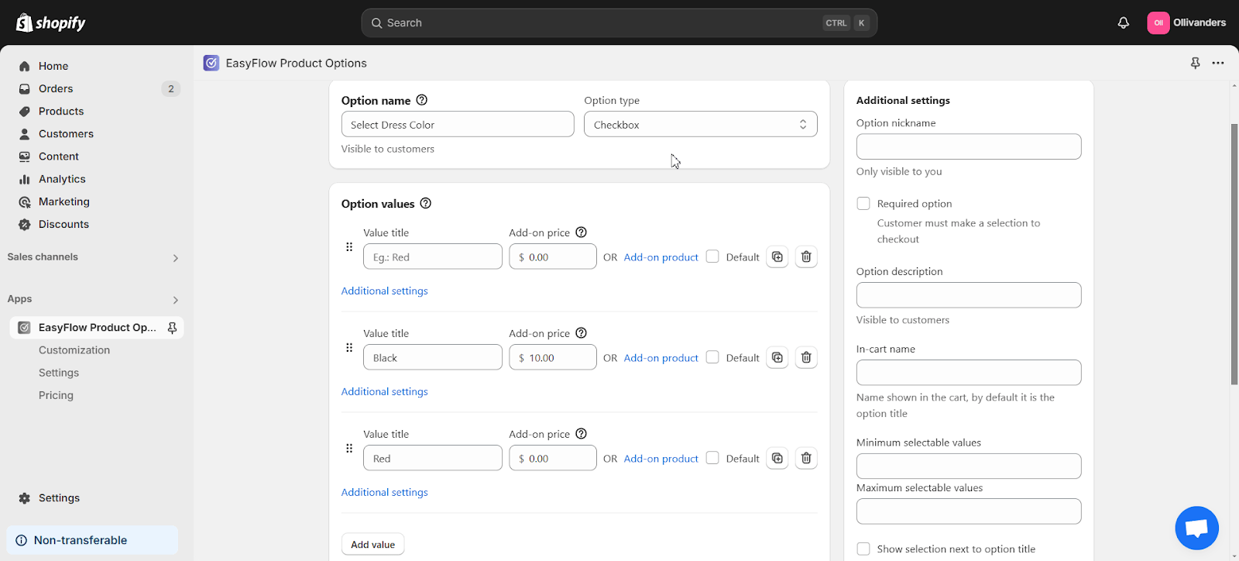Set Black value as Default

712,357
